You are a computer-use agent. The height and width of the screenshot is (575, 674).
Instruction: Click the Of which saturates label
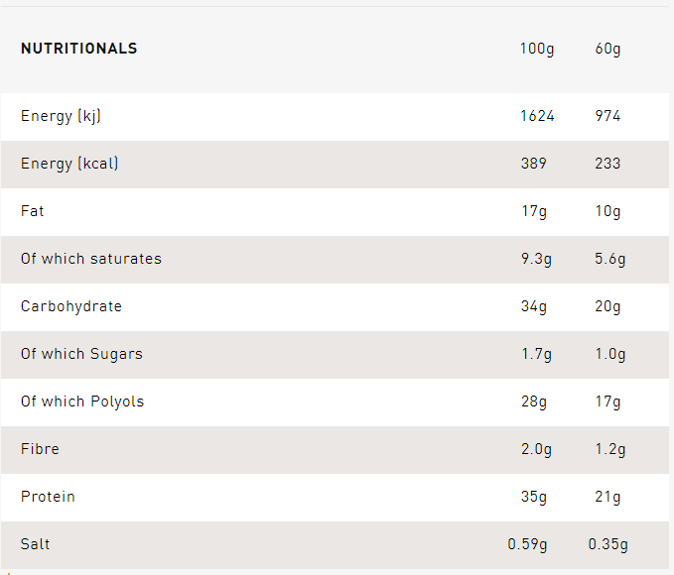click(x=91, y=259)
